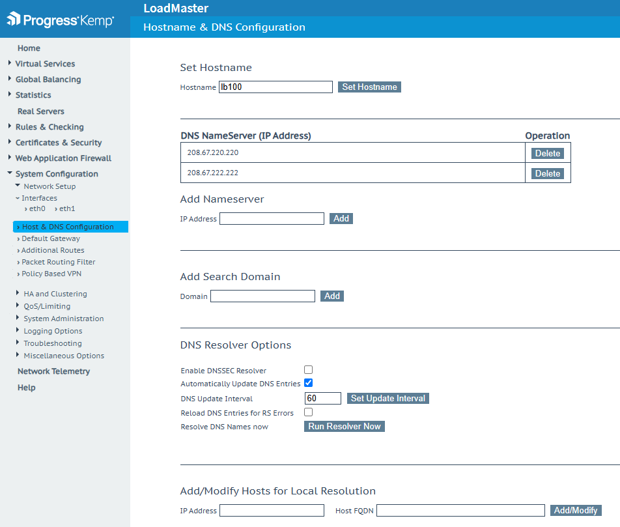Screen dimensions: 620x527
Task: Expand Web Application Firewall arrow
Action: (10, 158)
